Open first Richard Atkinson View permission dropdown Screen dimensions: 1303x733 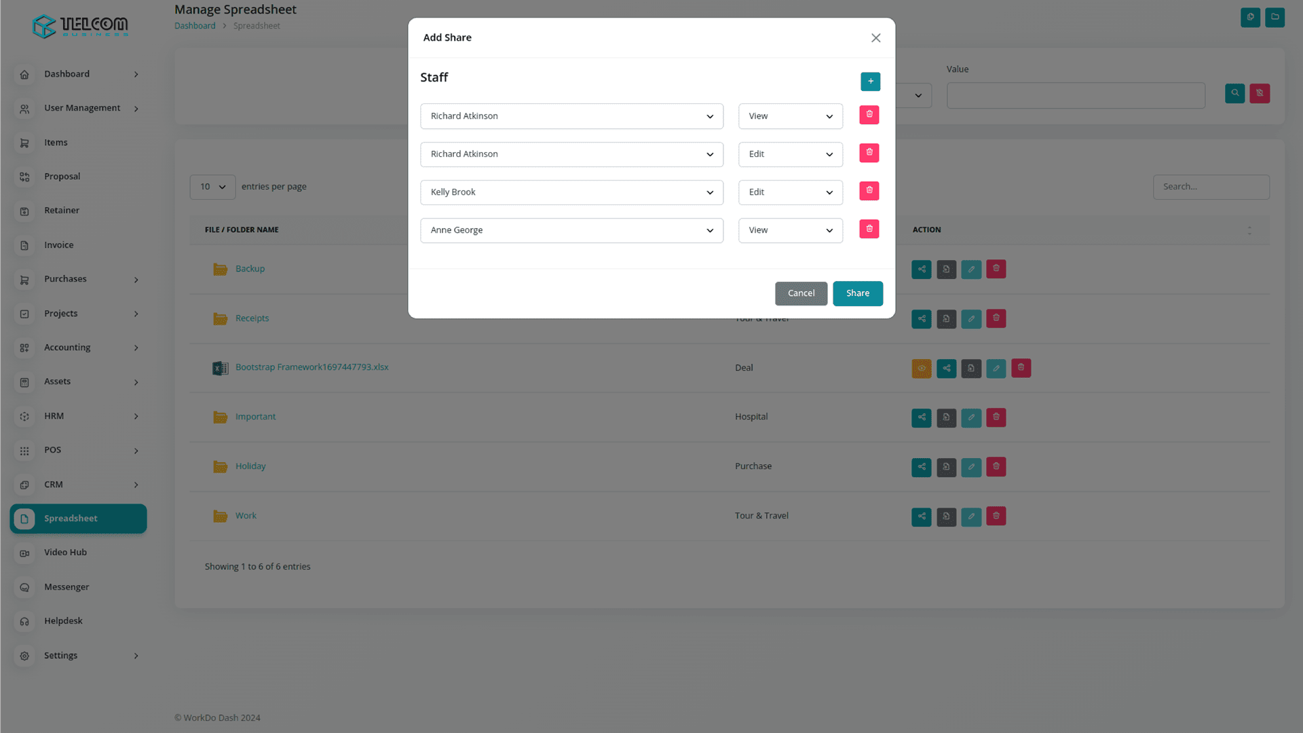point(790,116)
